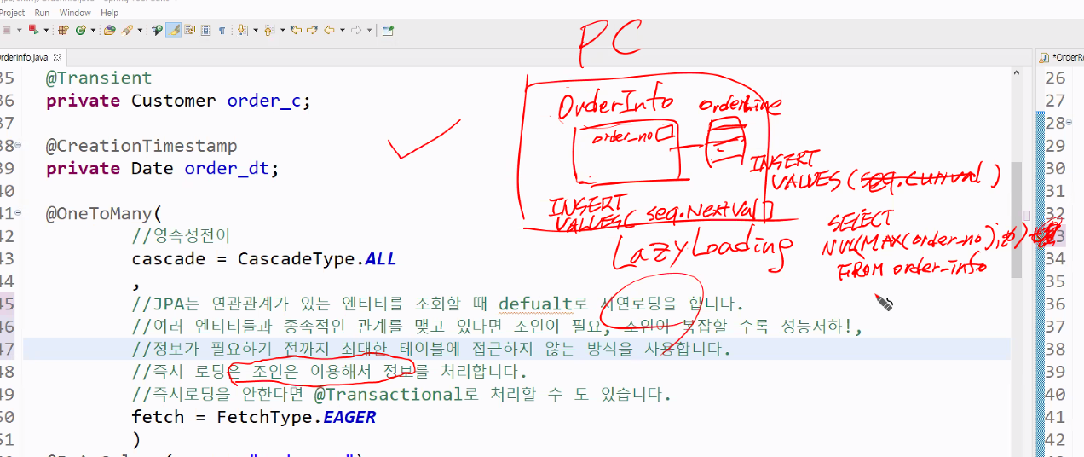Open dropdown beside Open Task icon

[140, 30]
